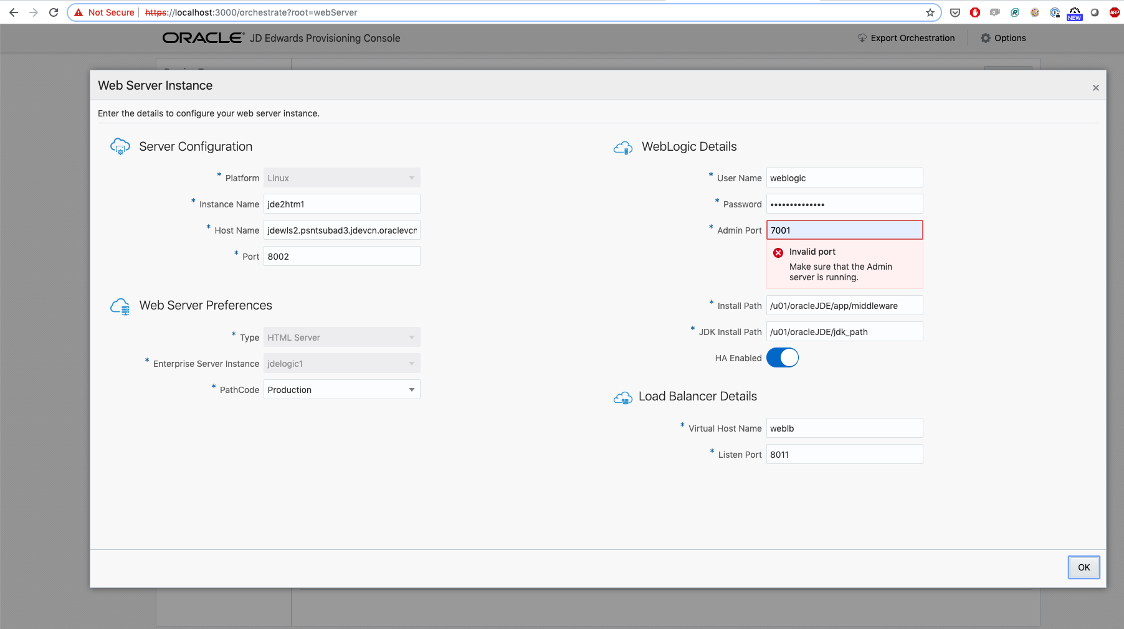
Task: Click the red Invalid port error icon
Action: pos(778,252)
